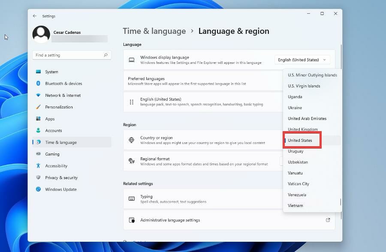Select U.S. Virgin Islands from list

pos(312,86)
